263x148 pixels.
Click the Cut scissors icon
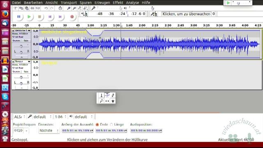(16, 8)
